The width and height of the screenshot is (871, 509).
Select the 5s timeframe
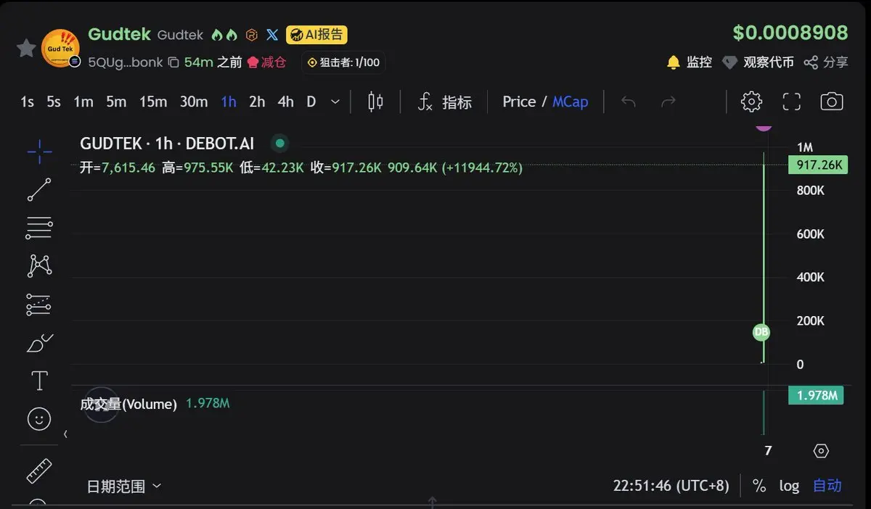54,102
